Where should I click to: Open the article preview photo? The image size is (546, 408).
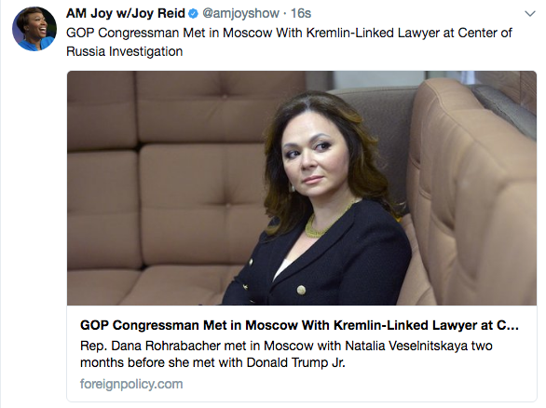tap(302, 188)
